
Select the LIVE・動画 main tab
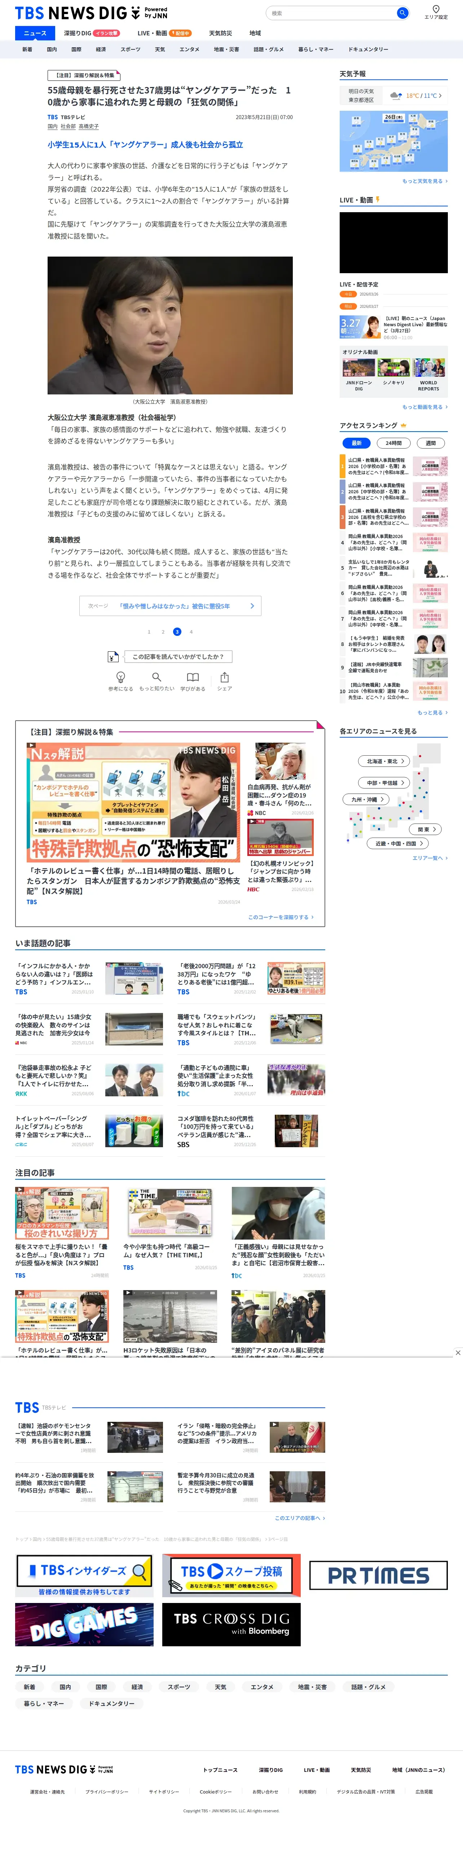point(164,33)
